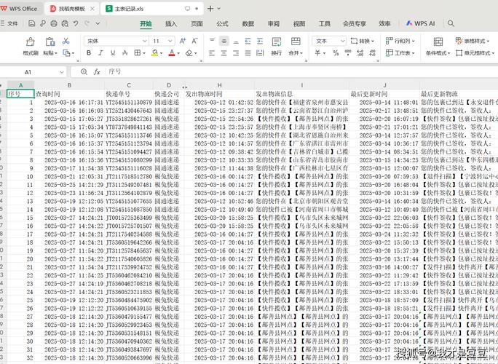Click the Cut scissors icon
Screen dimensions: 498x364
tap(66, 41)
